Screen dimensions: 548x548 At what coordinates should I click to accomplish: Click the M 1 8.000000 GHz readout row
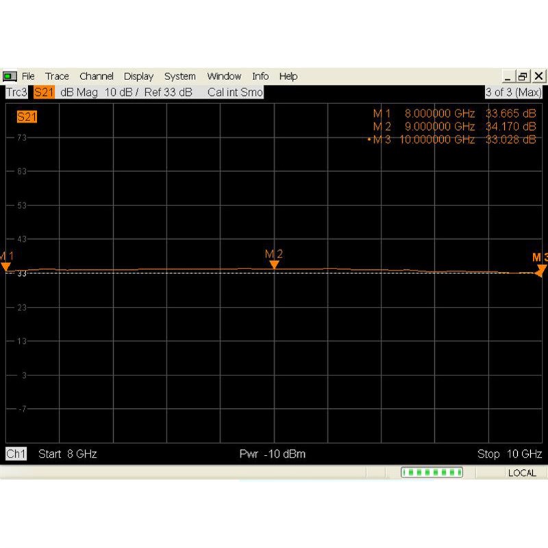click(454, 114)
